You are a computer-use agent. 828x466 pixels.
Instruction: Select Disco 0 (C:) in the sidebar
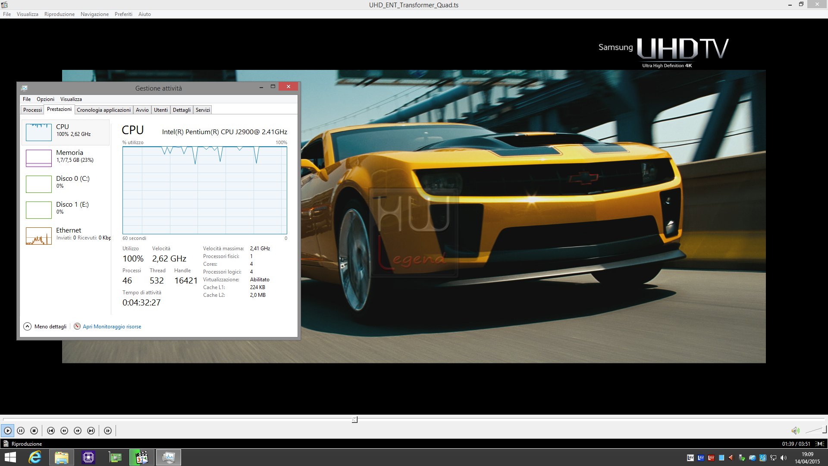(66, 184)
